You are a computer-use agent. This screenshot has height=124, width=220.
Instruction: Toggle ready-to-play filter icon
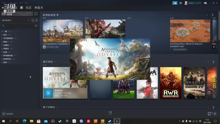tap(37, 20)
